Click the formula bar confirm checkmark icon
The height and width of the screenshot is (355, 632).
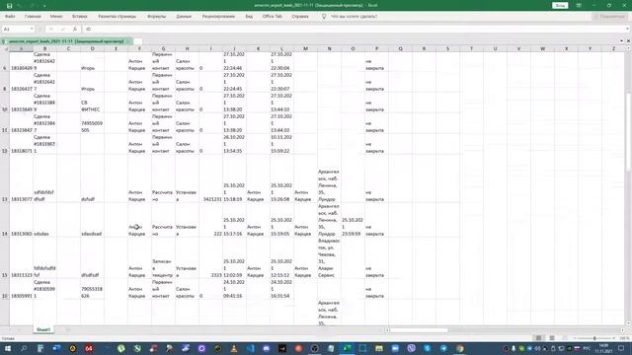tap(63, 29)
